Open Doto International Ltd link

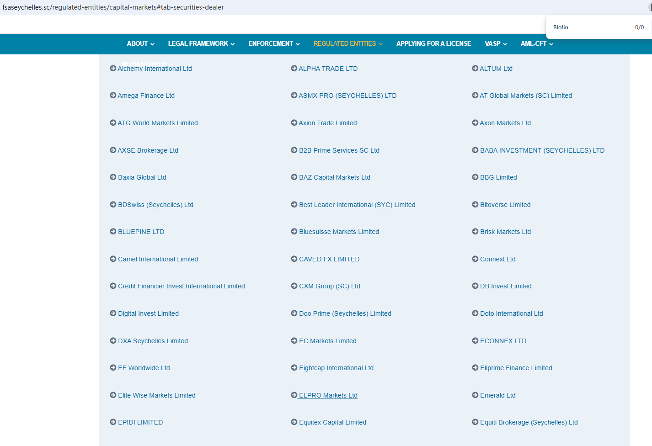[512, 313]
